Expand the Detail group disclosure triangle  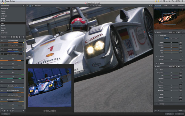(x=157, y=94)
